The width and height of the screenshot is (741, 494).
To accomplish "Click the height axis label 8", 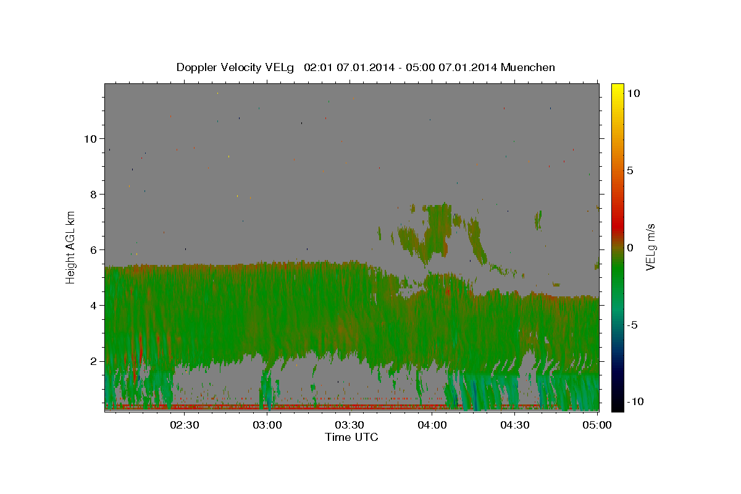I will click(x=94, y=194).
